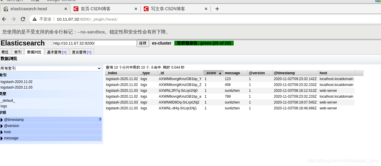The width and height of the screenshot is (381, 166).
Task: Sort by the host column header
Action: pyautogui.click(x=336, y=73)
